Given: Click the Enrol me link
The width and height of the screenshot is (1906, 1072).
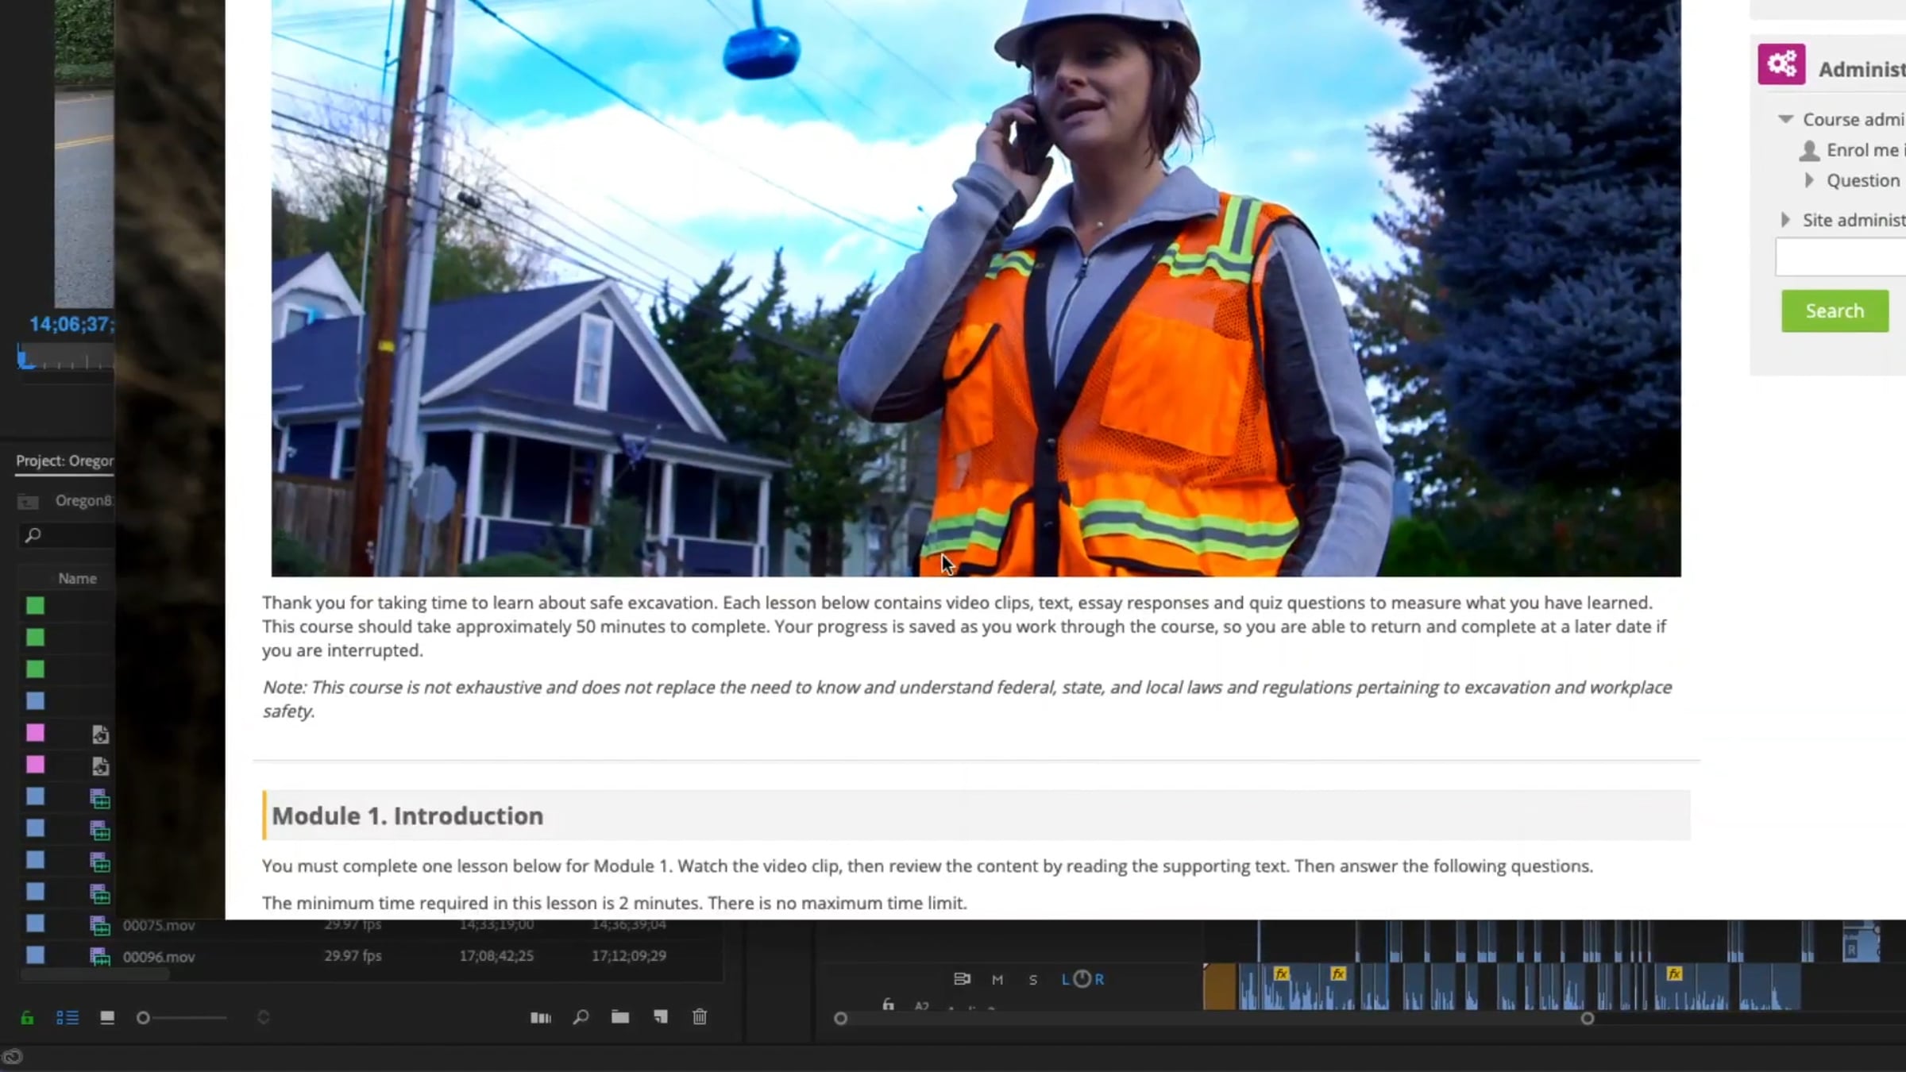Looking at the screenshot, I should (1862, 150).
